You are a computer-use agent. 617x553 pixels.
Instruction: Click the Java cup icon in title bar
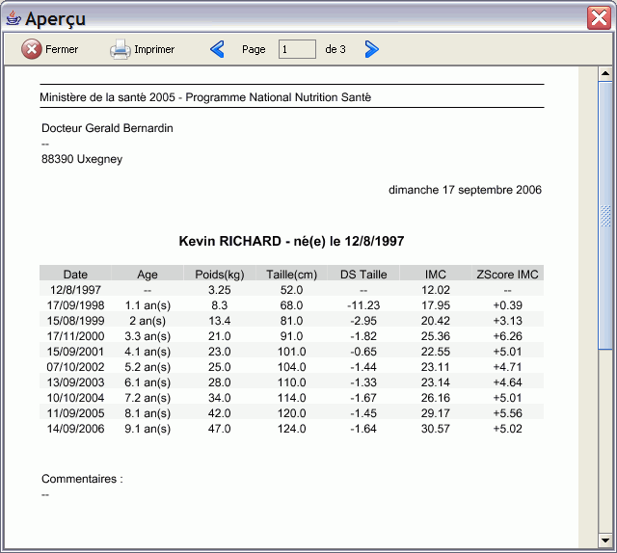coord(13,18)
